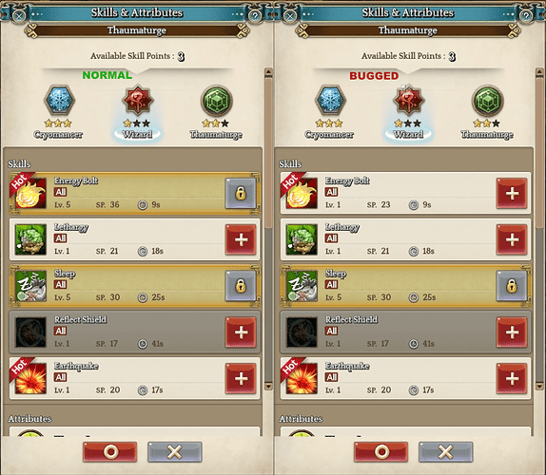Viewport: 546px width, 475px height.
Task: Open the help question mark in the Bugged panel
Action: pyautogui.click(x=526, y=15)
